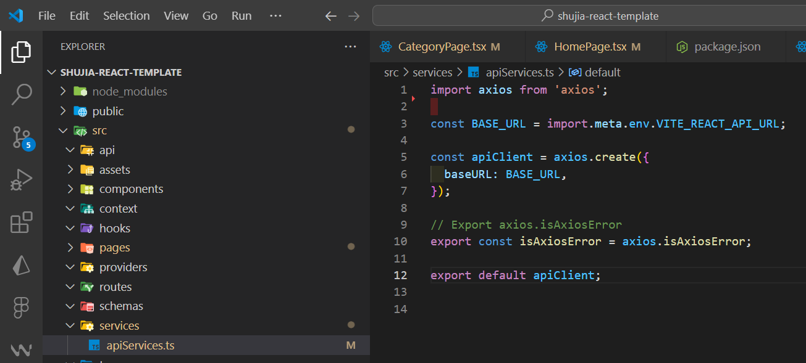Click the providers folder icon

click(87, 267)
